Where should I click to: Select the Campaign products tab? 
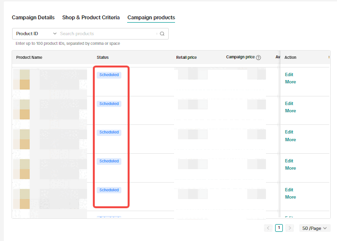coord(151,17)
